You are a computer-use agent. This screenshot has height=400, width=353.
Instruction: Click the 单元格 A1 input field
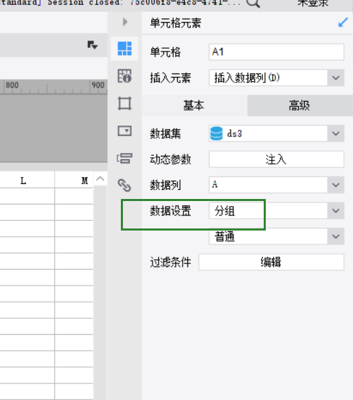pyautogui.click(x=276, y=52)
